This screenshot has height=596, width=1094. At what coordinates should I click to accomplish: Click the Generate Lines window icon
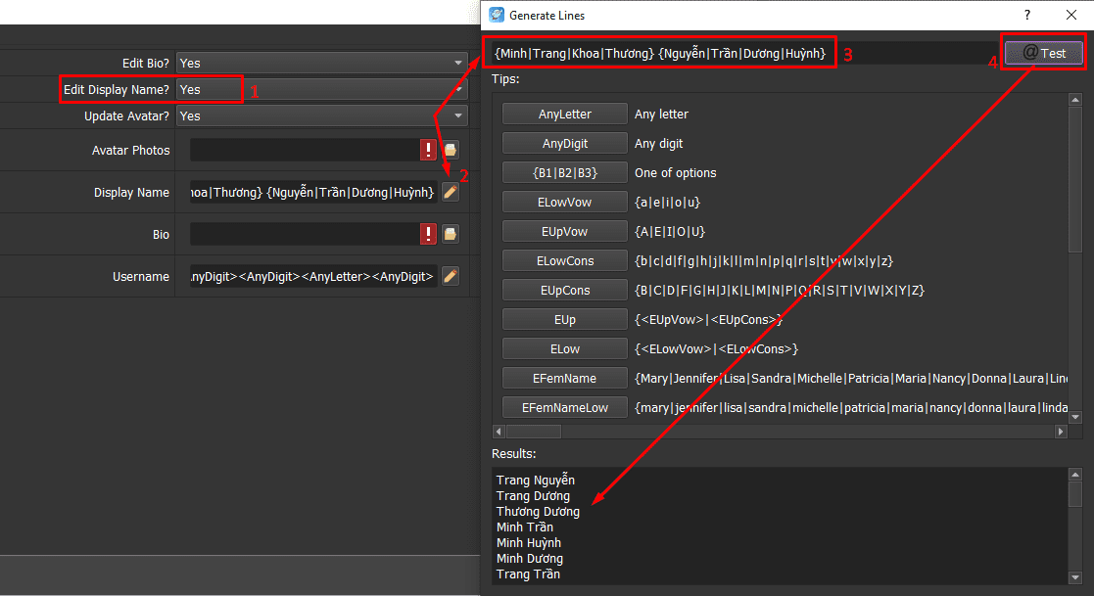(497, 15)
